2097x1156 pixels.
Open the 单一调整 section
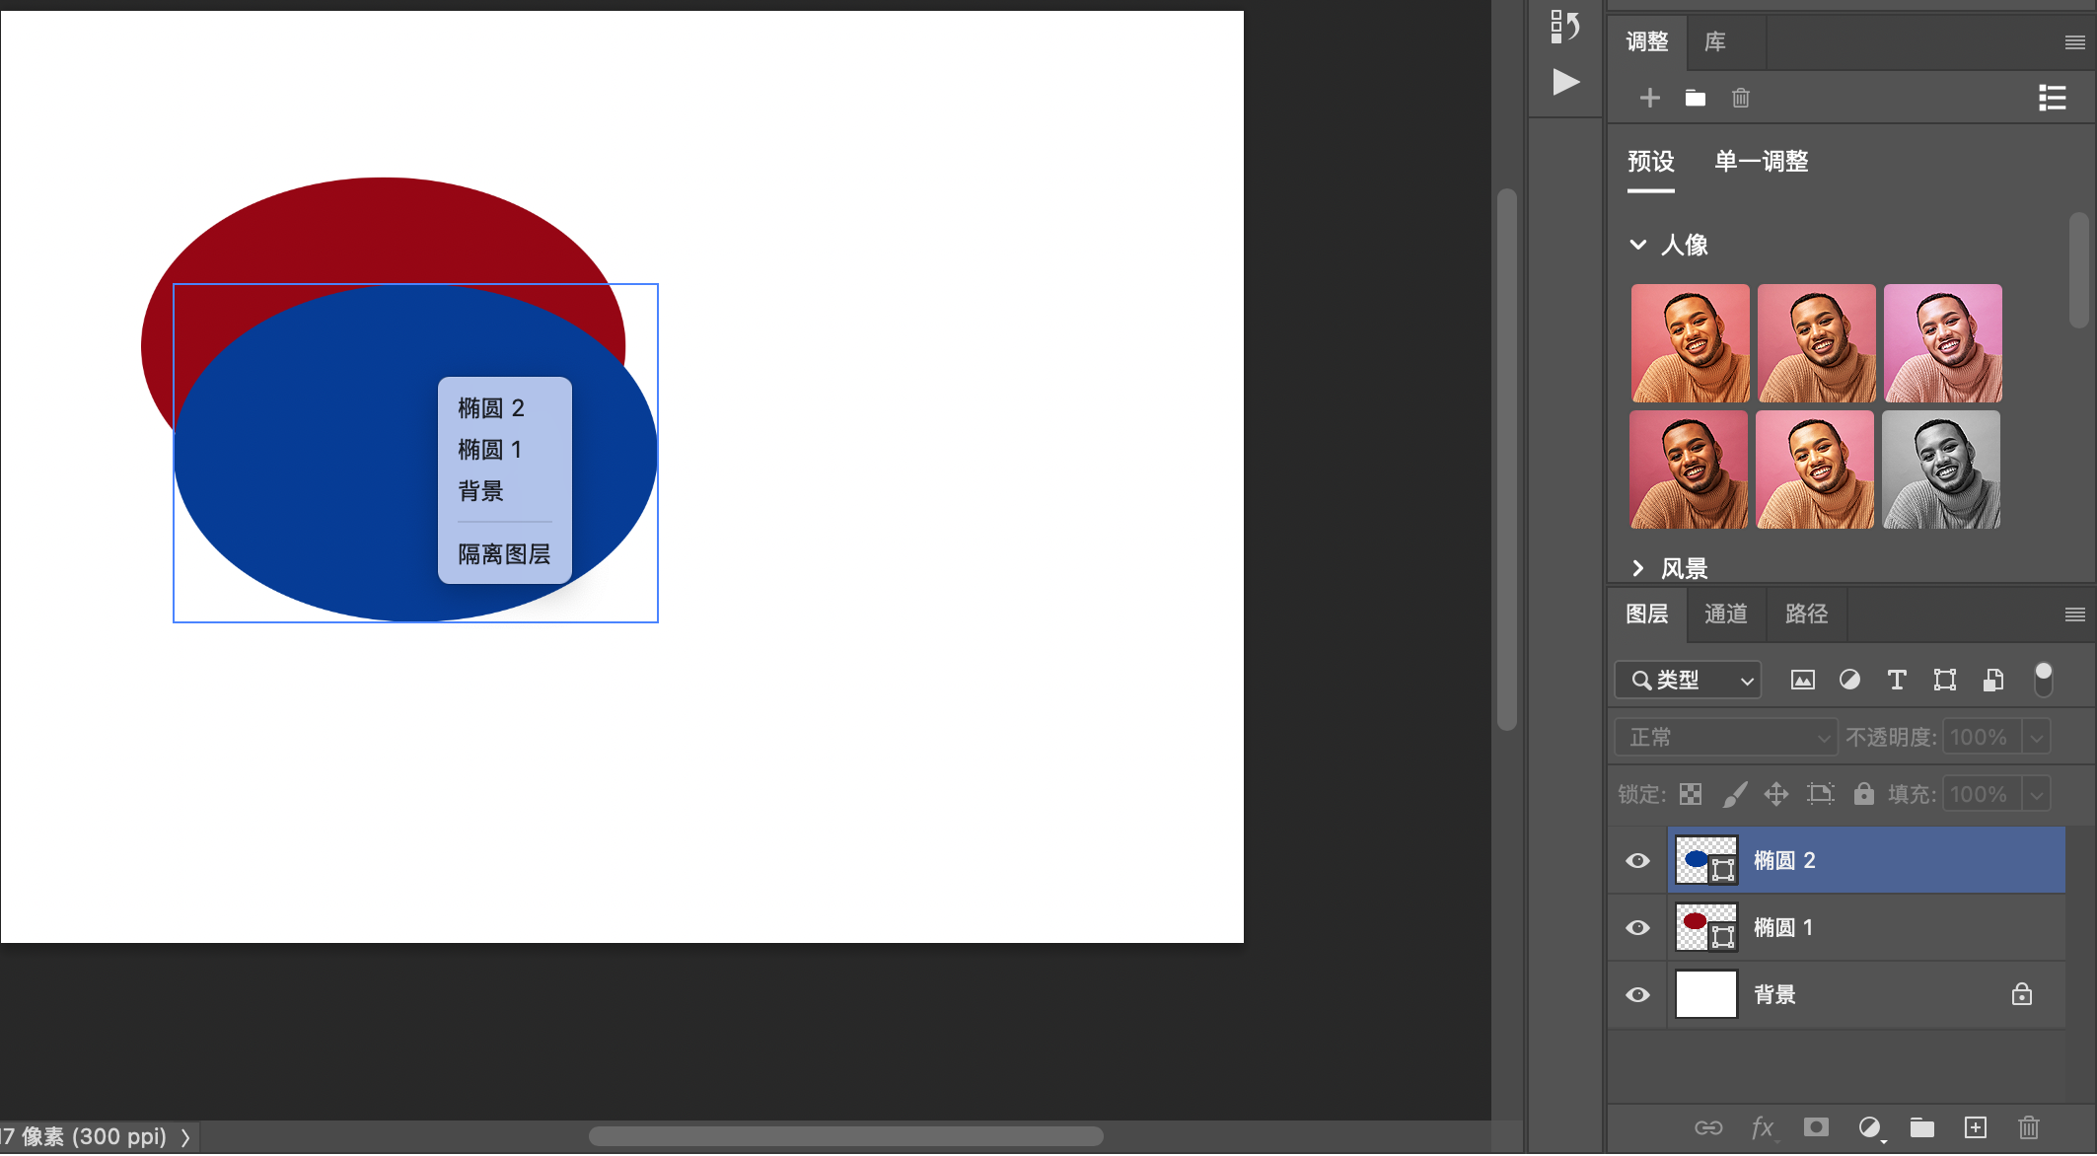[x=1761, y=161]
